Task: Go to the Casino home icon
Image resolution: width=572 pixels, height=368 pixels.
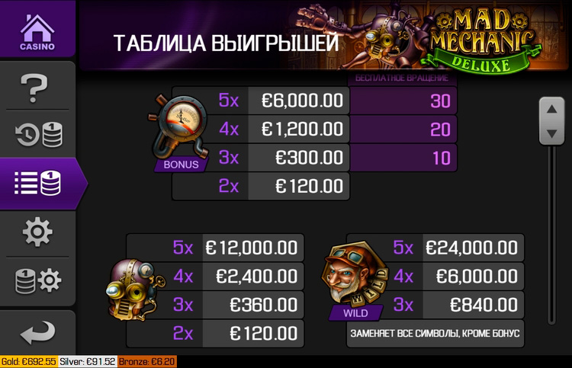Action: tap(37, 32)
